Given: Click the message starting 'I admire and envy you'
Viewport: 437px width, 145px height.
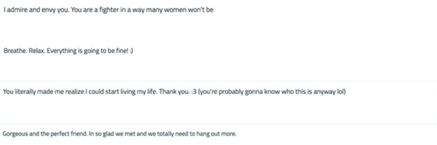Looking at the screenshot, I should [x=108, y=10].
